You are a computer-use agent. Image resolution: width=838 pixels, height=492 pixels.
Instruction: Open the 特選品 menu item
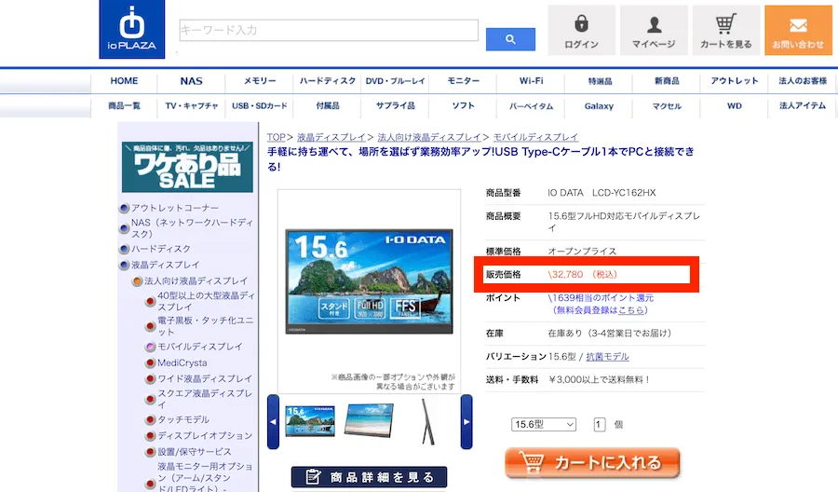600,81
